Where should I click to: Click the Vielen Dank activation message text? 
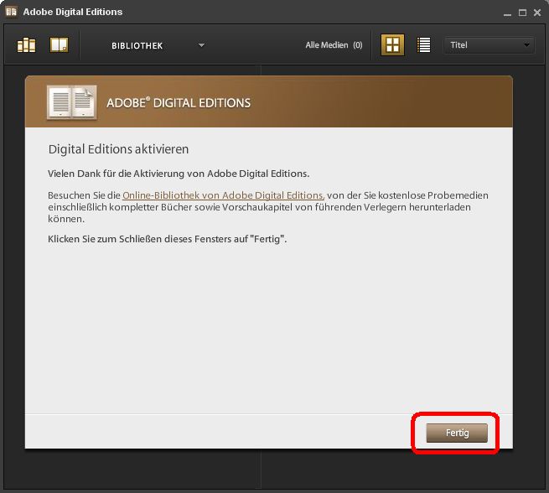click(x=179, y=174)
